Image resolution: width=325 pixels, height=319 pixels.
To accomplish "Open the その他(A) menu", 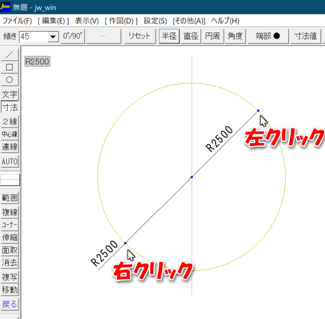I will pos(189,21).
